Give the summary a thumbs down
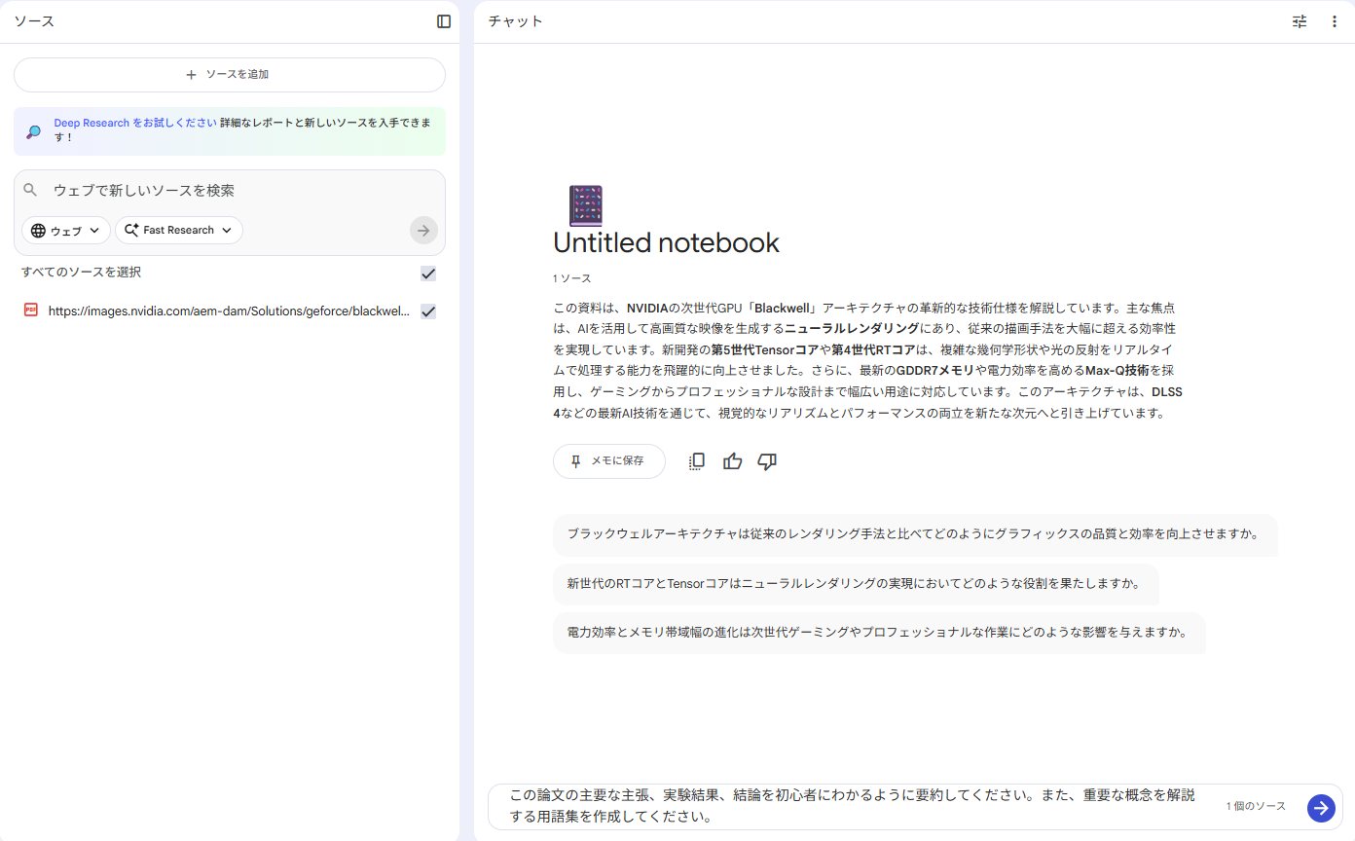The width and height of the screenshot is (1355, 841). [767, 461]
